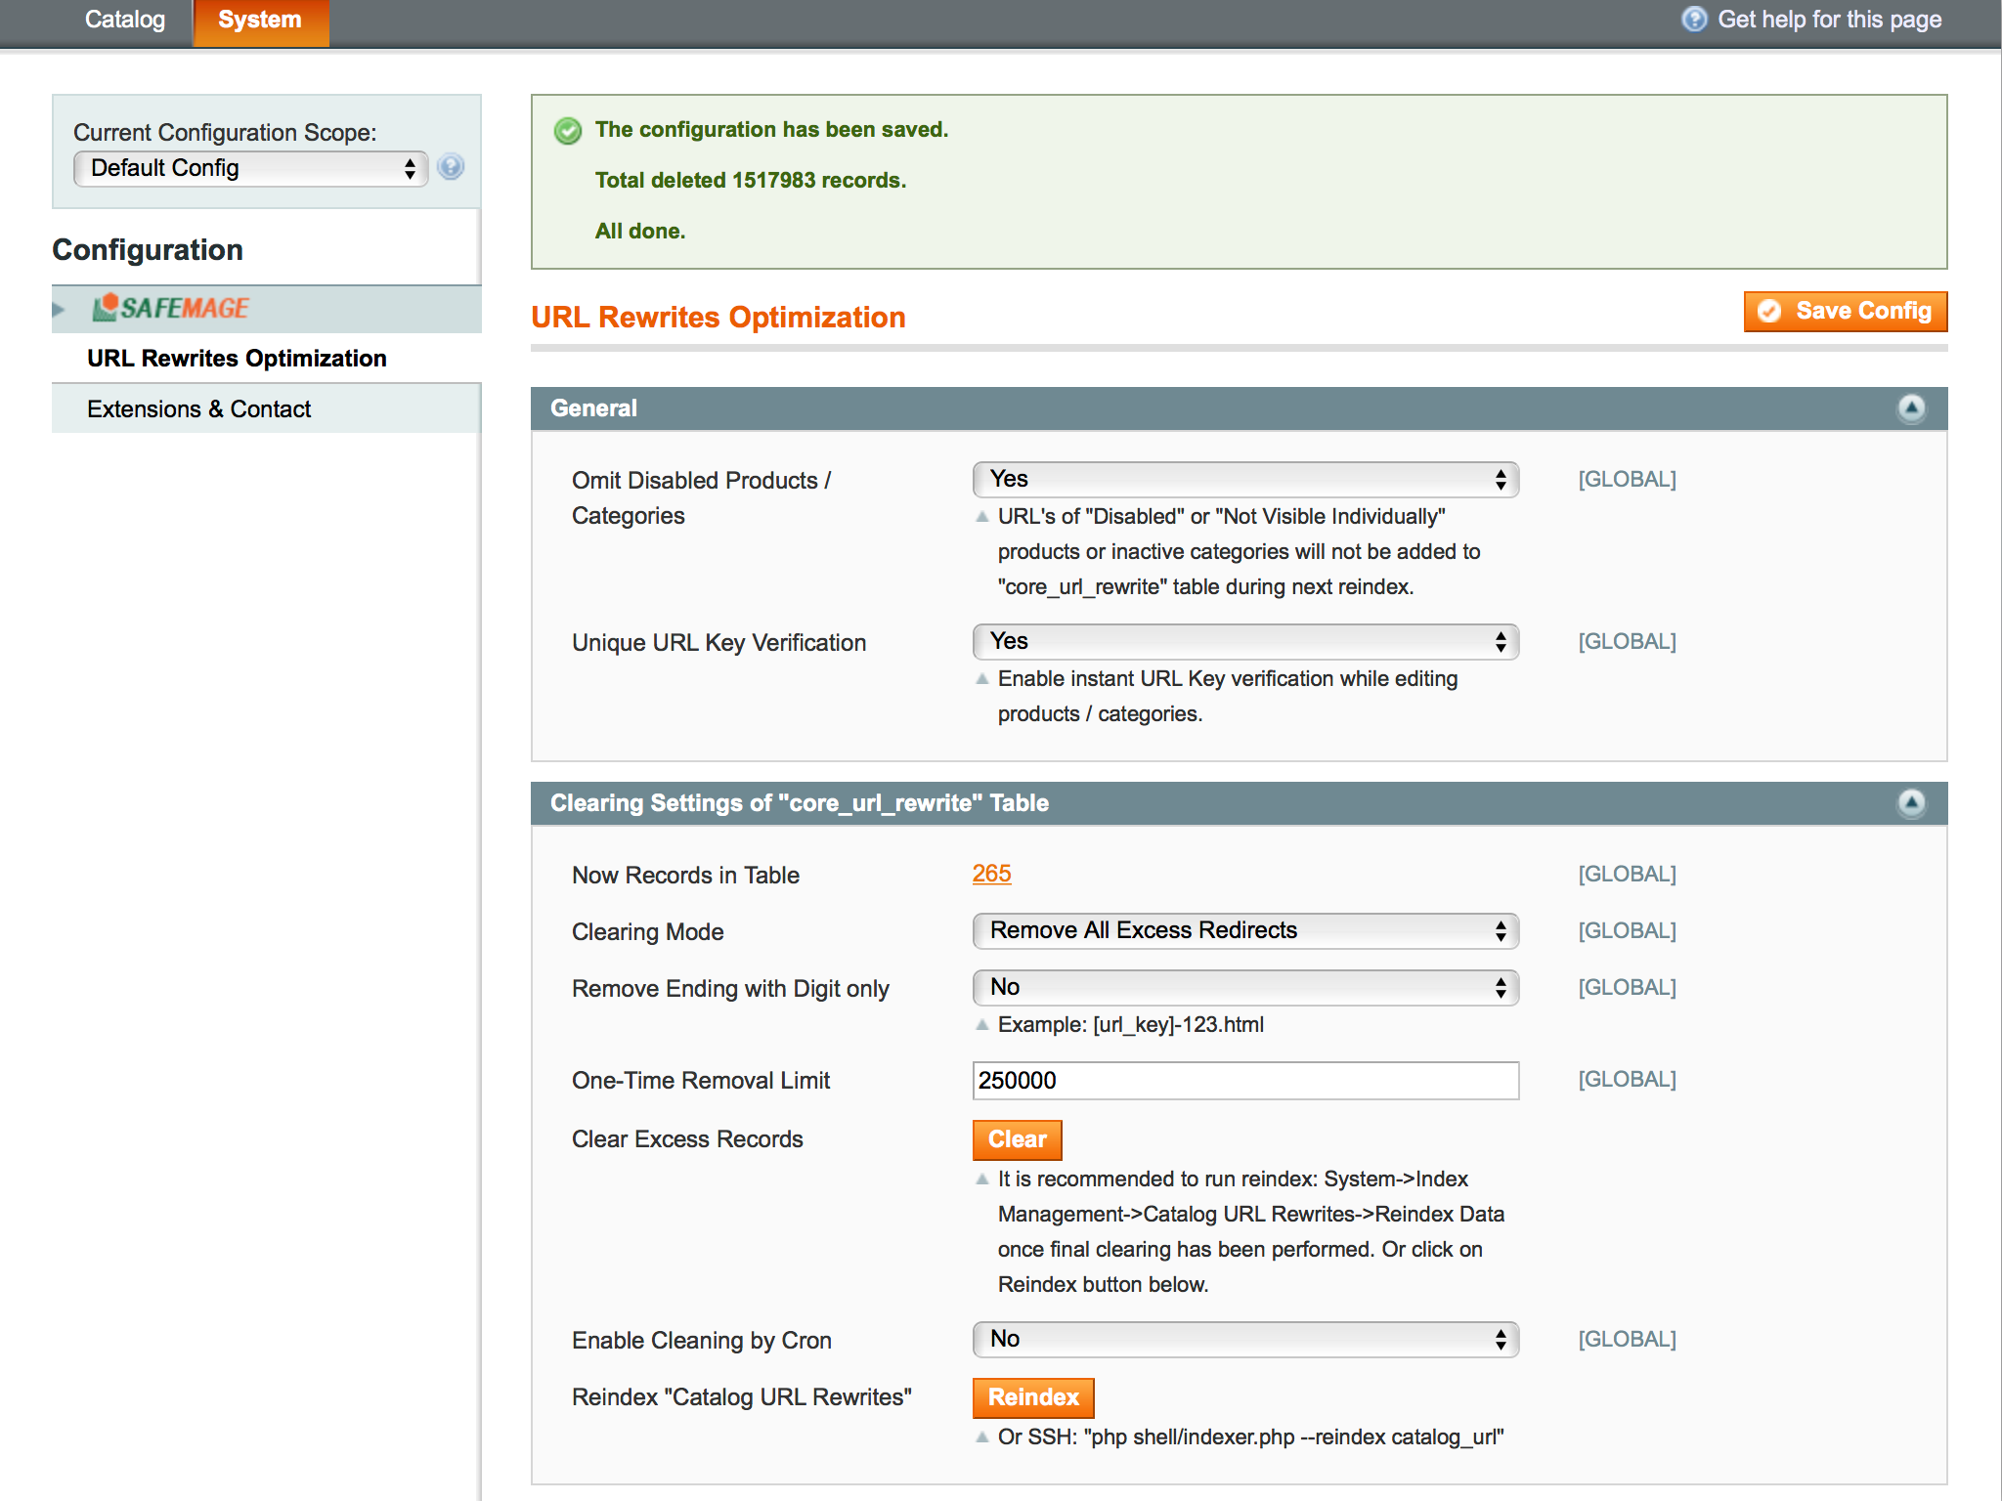2002x1501 pixels.
Task: Open the System menu
Action: 260,21
